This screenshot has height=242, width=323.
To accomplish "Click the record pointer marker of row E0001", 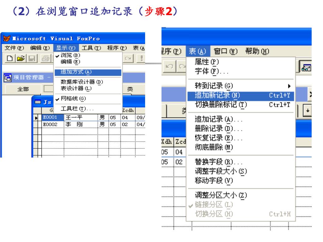I will pos(36,118).
